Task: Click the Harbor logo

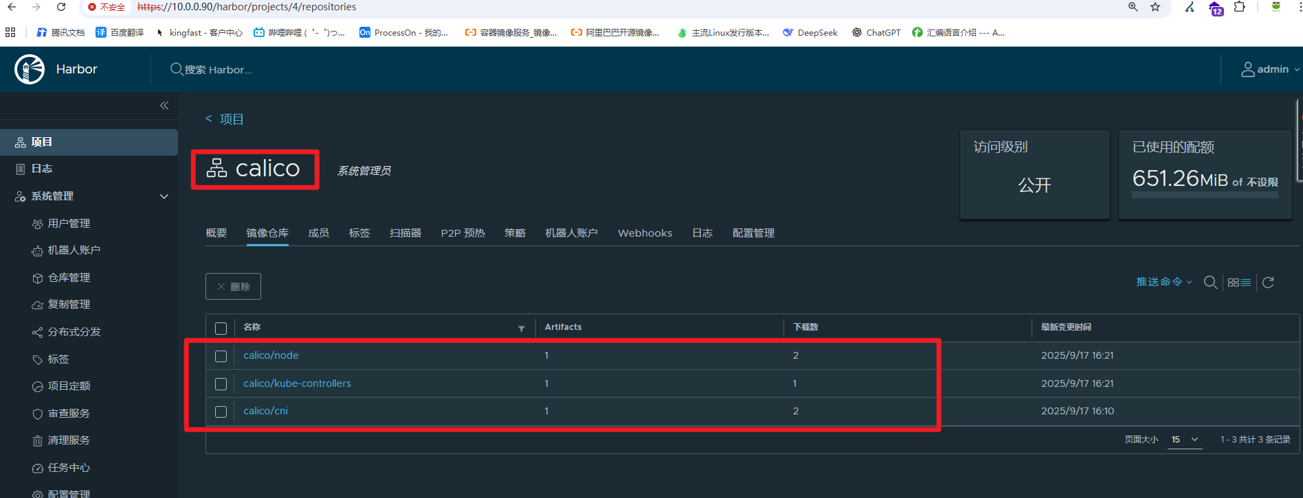Action: pos(30,69)
